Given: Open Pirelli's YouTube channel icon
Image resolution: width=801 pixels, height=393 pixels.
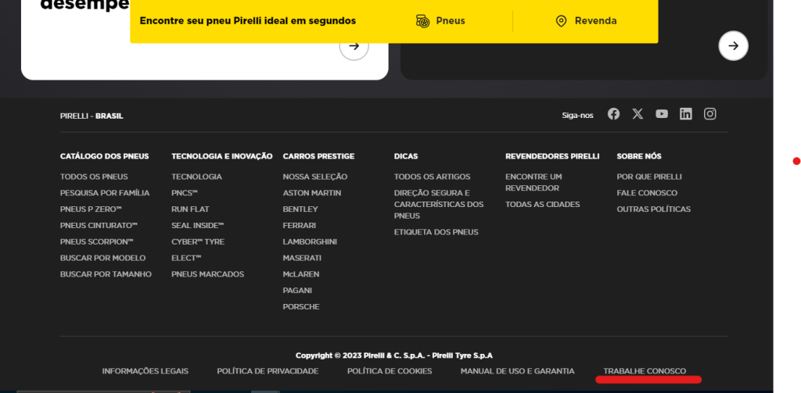Looking at the screenshot, I should tap(662, 114).
